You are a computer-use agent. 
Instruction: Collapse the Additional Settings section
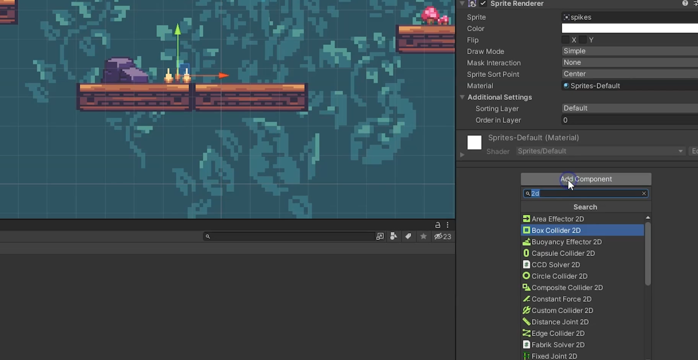pos(462,97)
